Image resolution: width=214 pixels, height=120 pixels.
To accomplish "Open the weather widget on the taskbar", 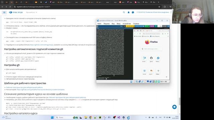I will 6,117.
